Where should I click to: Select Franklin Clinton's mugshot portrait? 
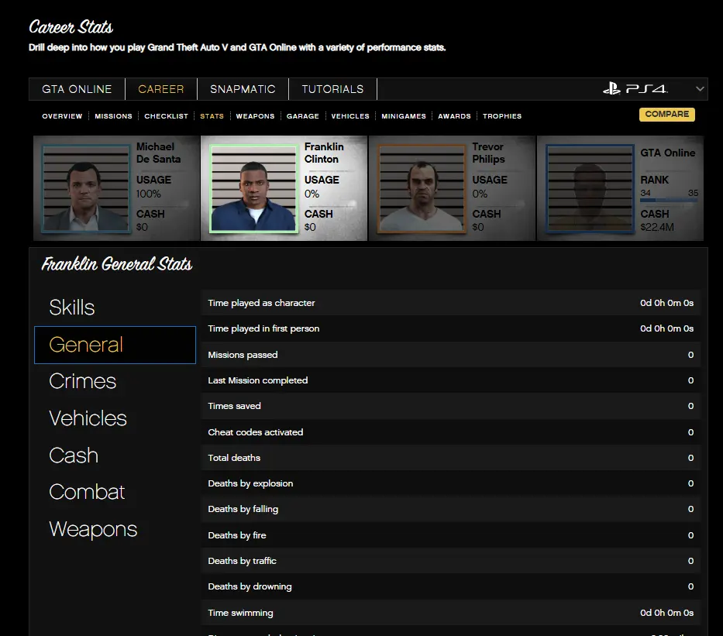(x=254, y=188)
